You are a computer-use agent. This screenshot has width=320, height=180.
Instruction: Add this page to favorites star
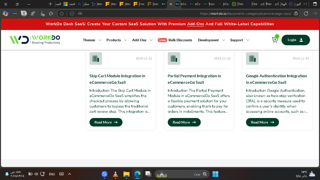click(62, 13)
